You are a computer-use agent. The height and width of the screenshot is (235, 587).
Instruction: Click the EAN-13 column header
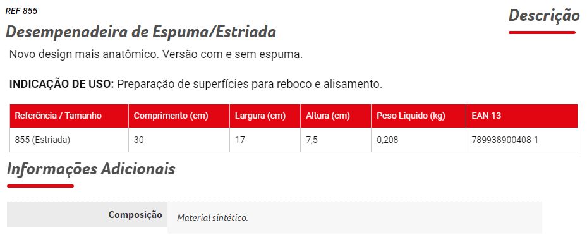pyautogui.click(x=522, y=116)
